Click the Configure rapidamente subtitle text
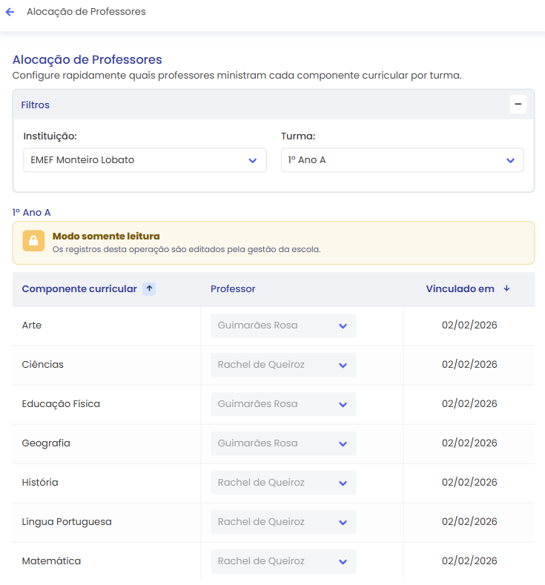Image resolution: width=545 pixels, height=585 pixels. (x=237, y=76)
